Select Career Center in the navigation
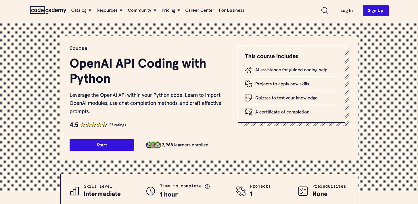The image size is (418, 204). click(x=200, y=10)
